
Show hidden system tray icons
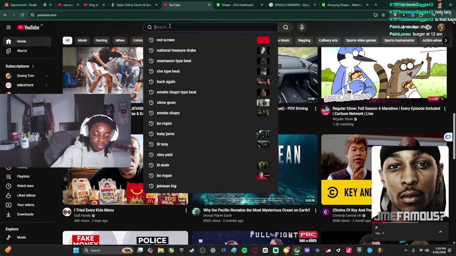pyautogui.click(x=405, y=250)
